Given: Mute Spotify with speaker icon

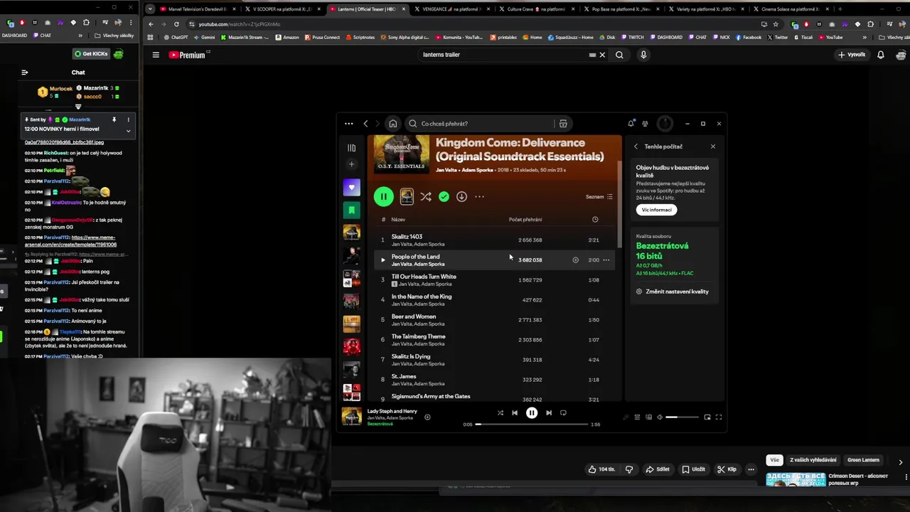Looking at the screenshot, I should [660, 417].
